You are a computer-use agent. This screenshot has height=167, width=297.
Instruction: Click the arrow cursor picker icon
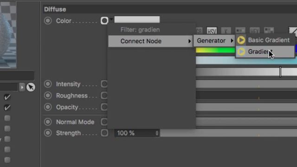(31, 87)
